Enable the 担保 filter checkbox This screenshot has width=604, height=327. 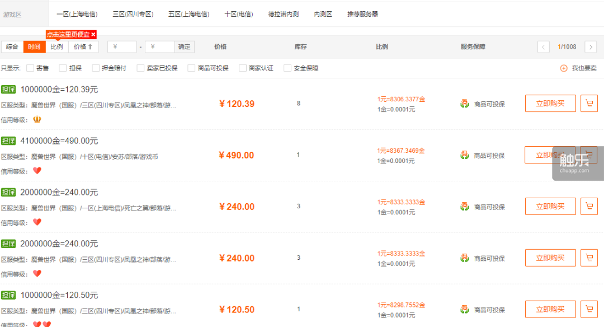[x=63, y=68]
